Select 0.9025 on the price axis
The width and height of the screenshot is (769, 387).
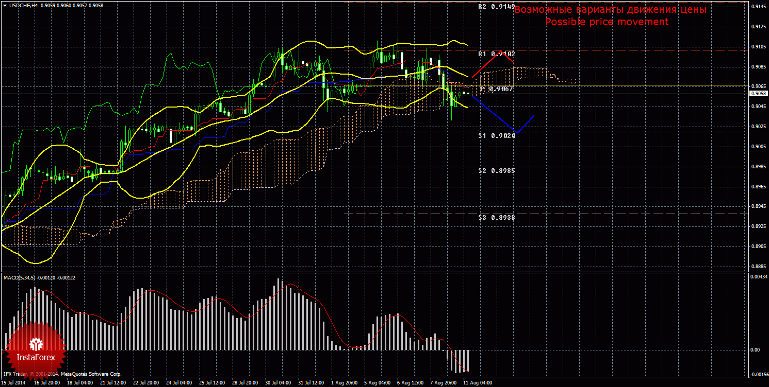[759, 127]
